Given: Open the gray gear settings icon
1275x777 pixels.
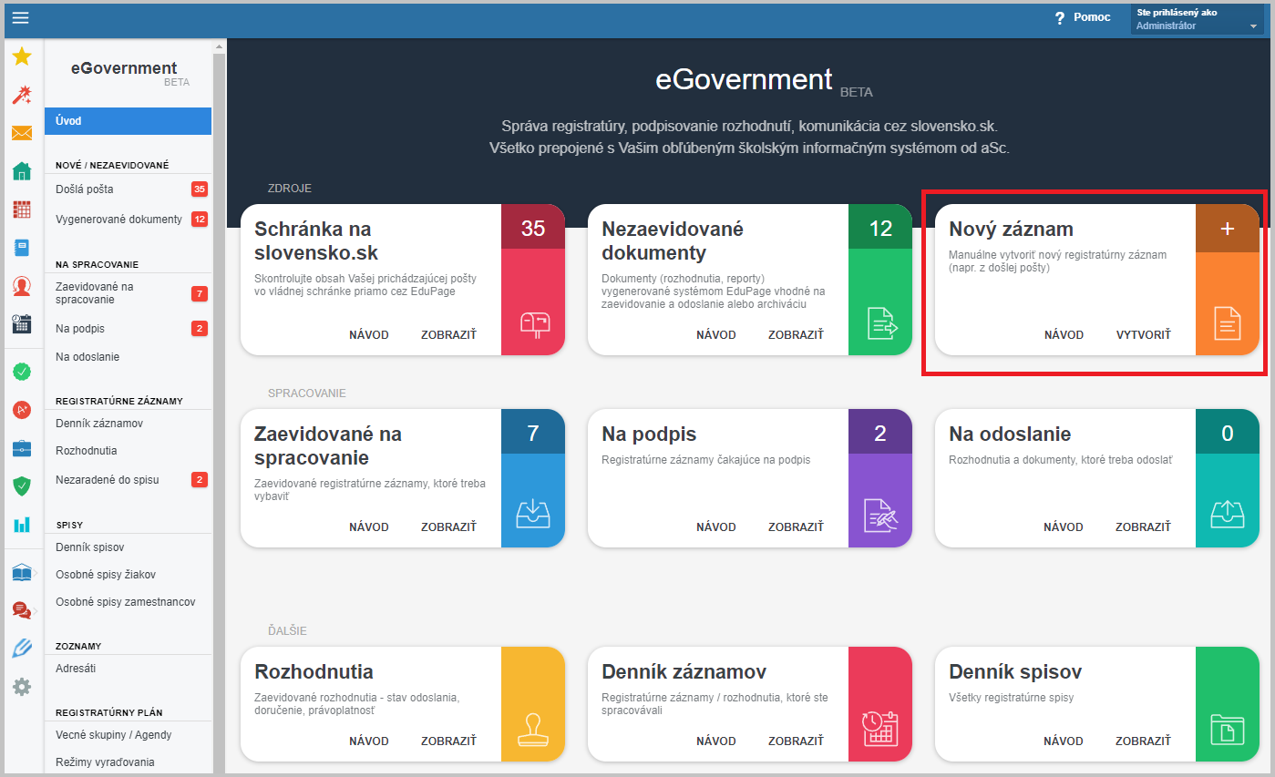Looking at the screenshot, I should pyautogui.click(x=22, y=687).
